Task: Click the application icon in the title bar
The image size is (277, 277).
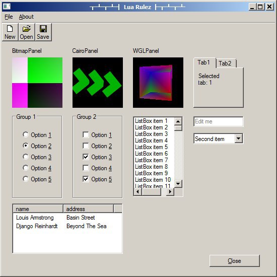Action: [x=7, y=7]
